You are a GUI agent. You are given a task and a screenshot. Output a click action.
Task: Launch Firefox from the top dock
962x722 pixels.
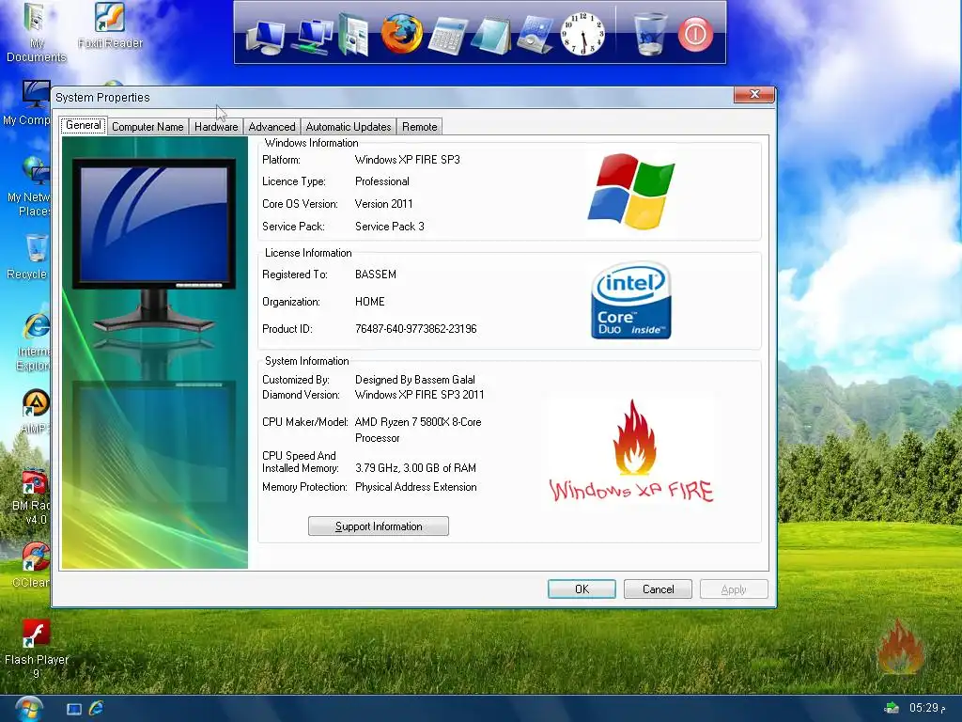[x=402, y=33]
